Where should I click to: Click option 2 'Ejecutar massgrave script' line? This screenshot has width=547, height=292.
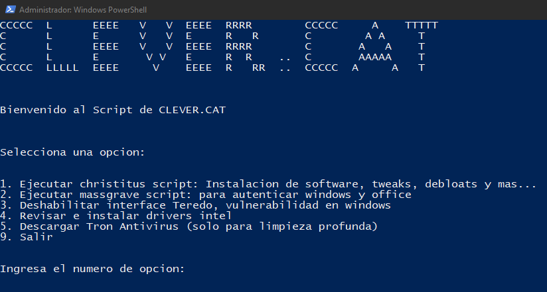coord(206,195)
